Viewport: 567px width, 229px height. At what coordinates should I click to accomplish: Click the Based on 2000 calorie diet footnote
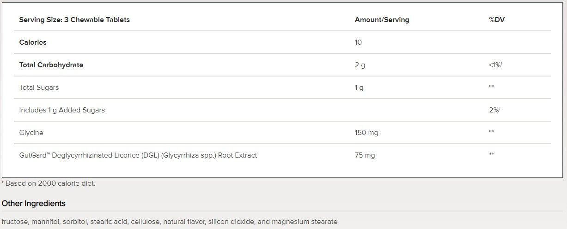(50, 183)
